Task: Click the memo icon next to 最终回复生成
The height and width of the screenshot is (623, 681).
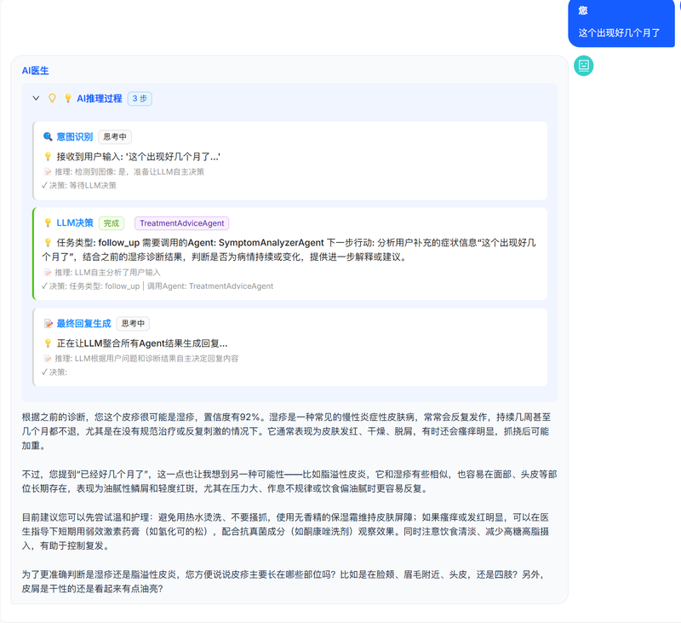Action: tap(49, 324)
